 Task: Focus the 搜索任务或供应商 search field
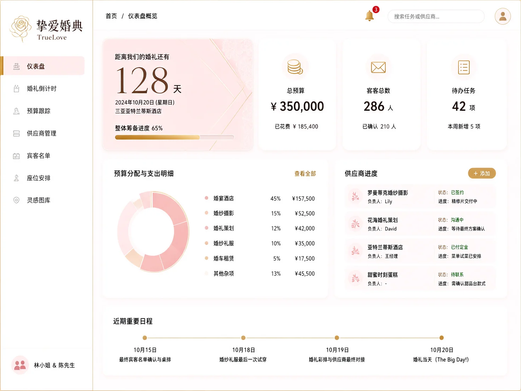pos(436,16)
